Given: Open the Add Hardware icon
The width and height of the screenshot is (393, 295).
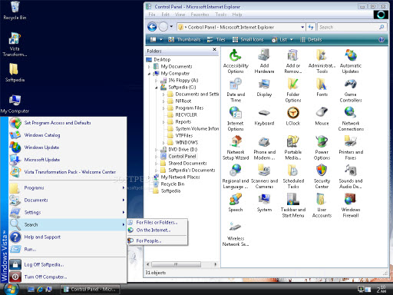Looking at the screenshot, I should pyautogui.click(x=264, y=61).
